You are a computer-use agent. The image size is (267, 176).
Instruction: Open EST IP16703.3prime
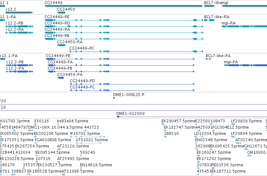coord(85,134)
